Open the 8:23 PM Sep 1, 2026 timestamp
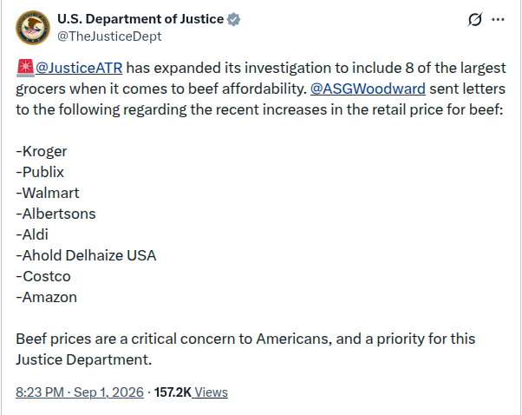This screenshot has height=415, width=522. coord(80,392)
